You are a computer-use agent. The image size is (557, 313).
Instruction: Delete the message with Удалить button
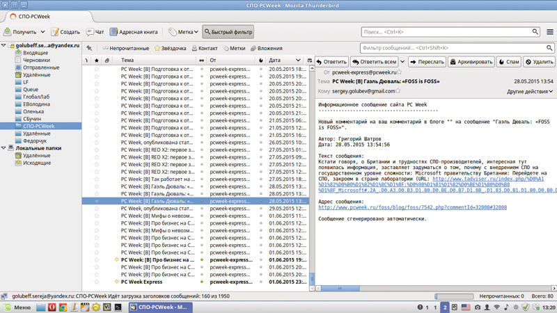point(539,62)
